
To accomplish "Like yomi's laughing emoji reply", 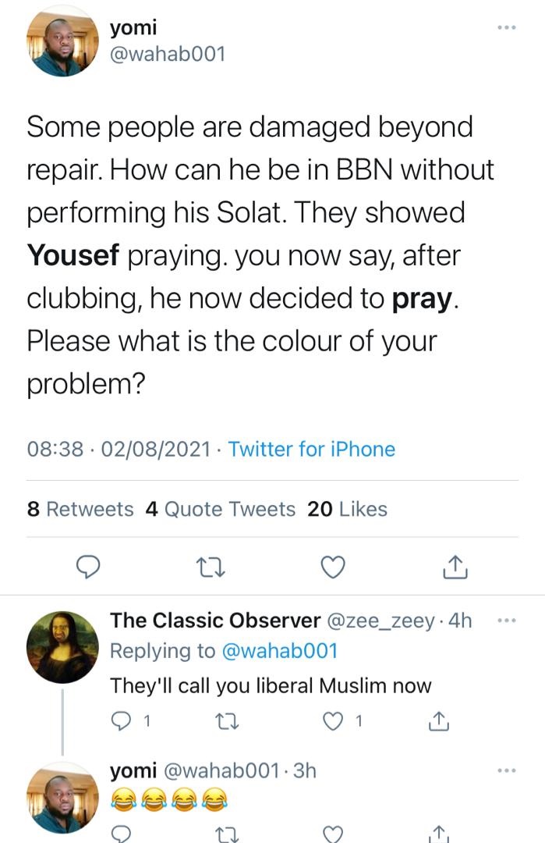I will point(333,834).
